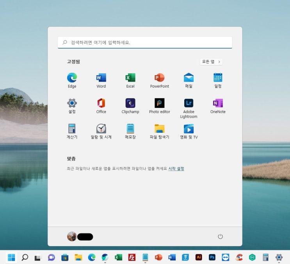Click the Start menu search box
Image resolution: width=290 pixels, height=264 pixels.
click(x=145, y=42)
